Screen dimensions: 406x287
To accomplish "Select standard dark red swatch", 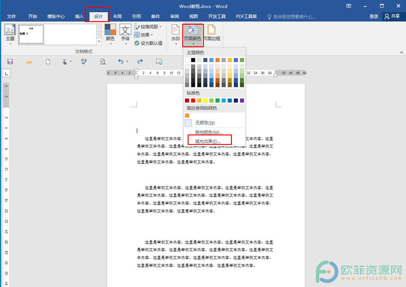I will [x=187, y=100].
